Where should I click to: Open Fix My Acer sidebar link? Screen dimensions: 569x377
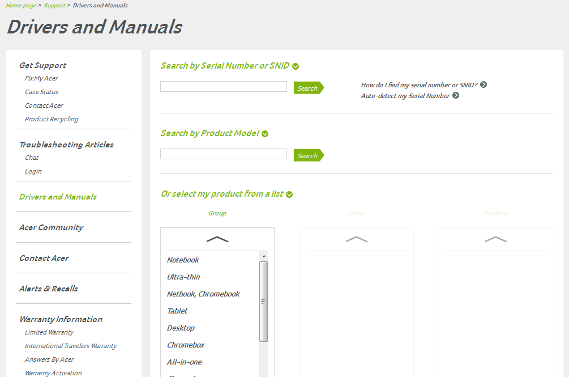point(41,78)
